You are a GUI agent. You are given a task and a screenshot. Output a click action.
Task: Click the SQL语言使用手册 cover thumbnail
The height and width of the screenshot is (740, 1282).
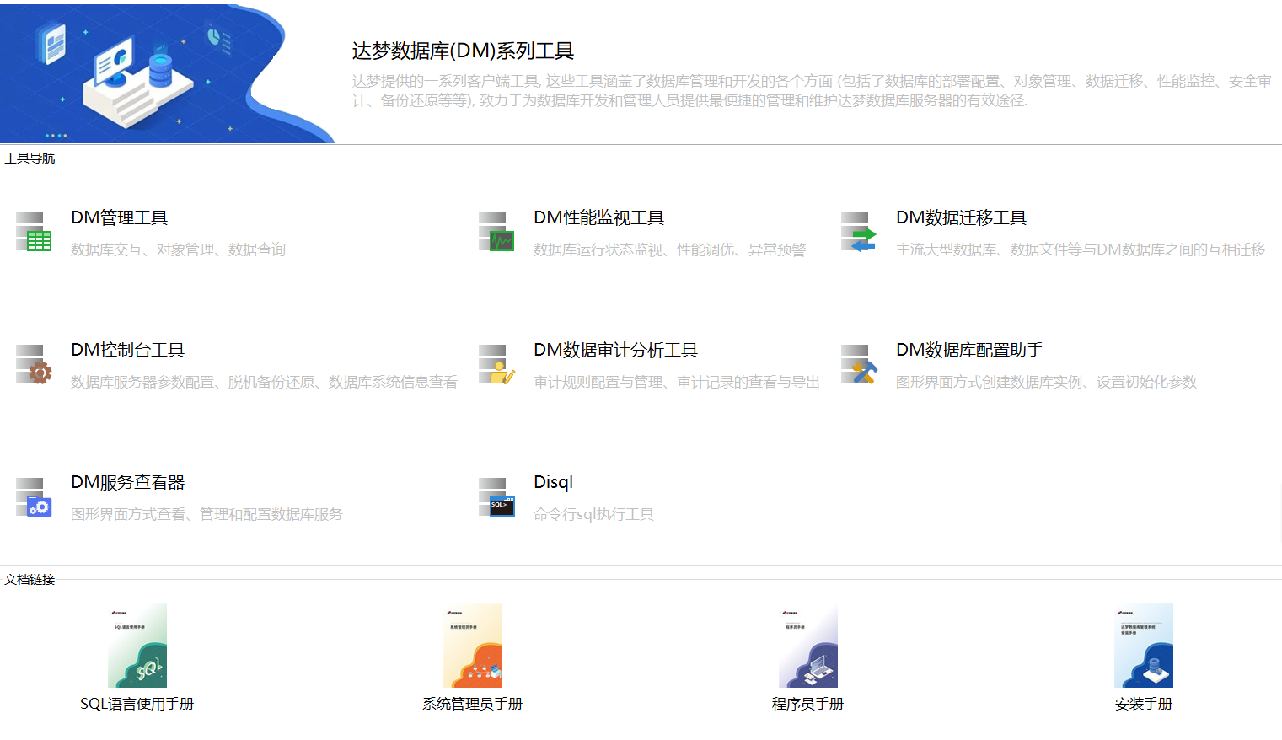click(x=136, y=645)
